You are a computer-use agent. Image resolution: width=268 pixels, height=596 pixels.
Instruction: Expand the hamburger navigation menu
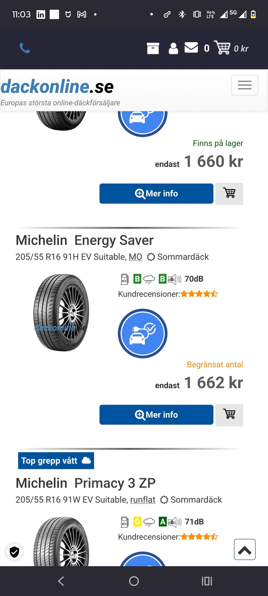click(245, 85)
